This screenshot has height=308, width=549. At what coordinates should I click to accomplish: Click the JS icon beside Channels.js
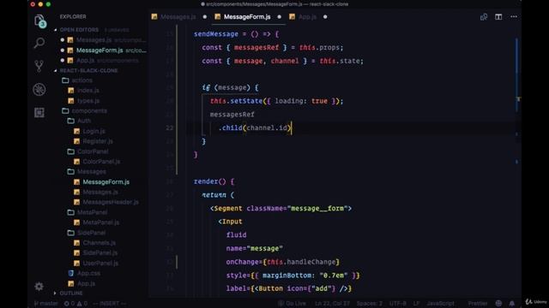(x=76, y=243)
